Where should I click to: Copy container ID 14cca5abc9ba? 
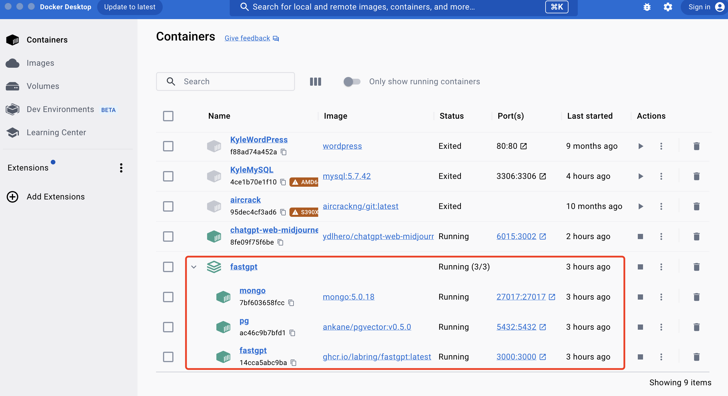coord(294,363)
